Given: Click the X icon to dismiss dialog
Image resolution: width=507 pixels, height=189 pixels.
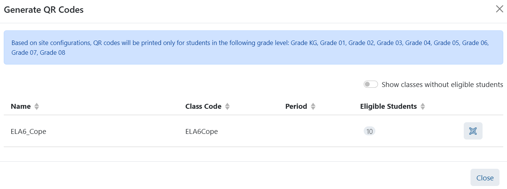Looking at the screenshot, I should point(499,9).
